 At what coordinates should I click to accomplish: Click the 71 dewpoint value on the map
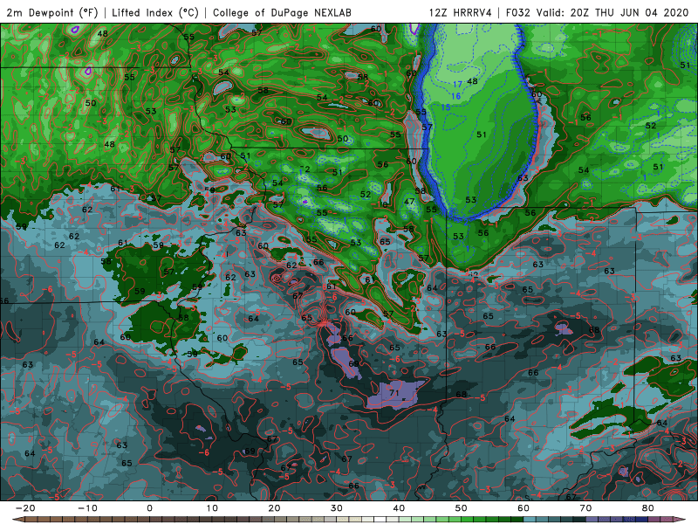click(394, 393)
